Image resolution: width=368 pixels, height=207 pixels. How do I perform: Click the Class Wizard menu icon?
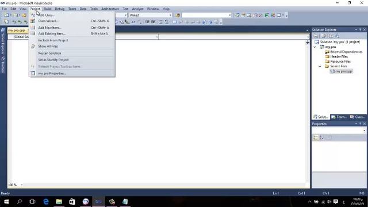(x=33, y=21)
